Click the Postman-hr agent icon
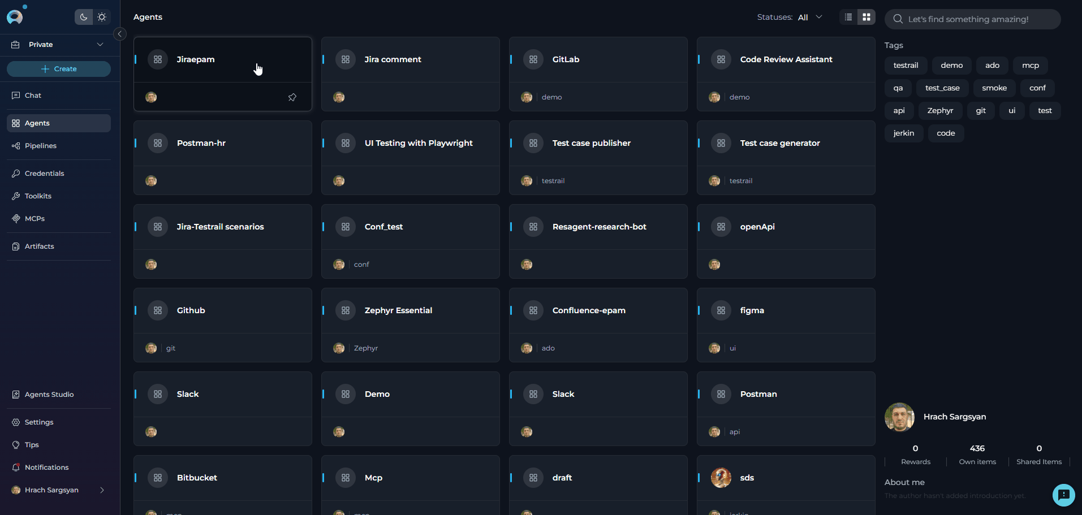 (158, 143)
